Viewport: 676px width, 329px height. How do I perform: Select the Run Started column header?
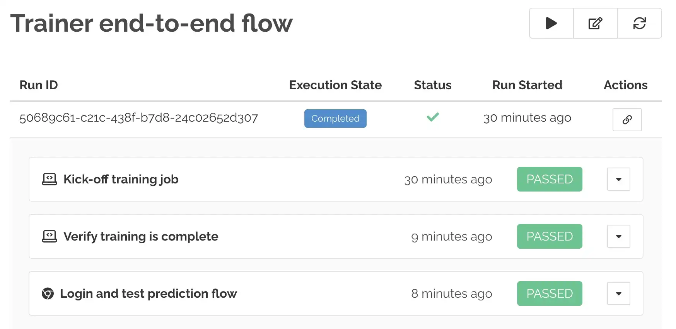527,85
